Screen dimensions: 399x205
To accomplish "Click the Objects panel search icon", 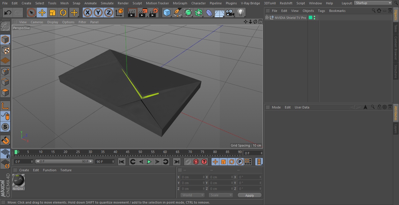I will (x=374, y=10).
